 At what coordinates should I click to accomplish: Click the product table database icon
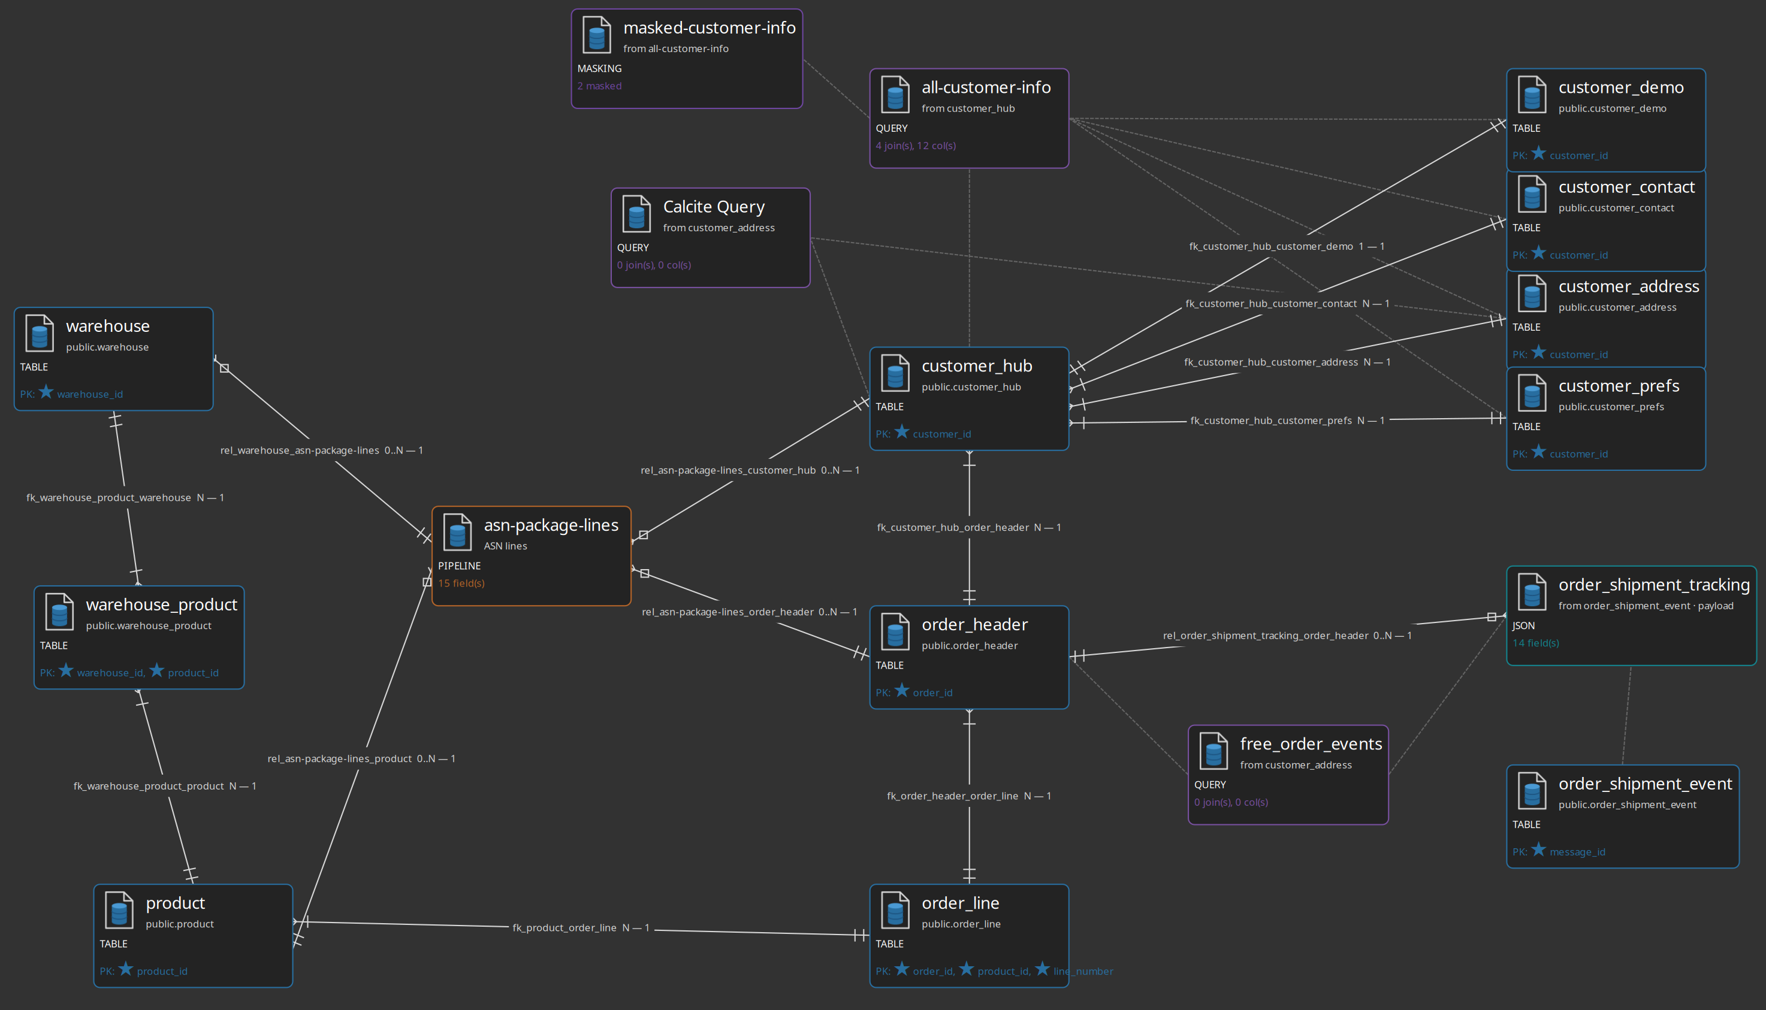tap(119, 911)
